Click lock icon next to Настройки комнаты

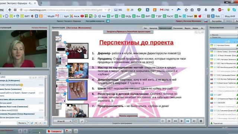[108, 21]
